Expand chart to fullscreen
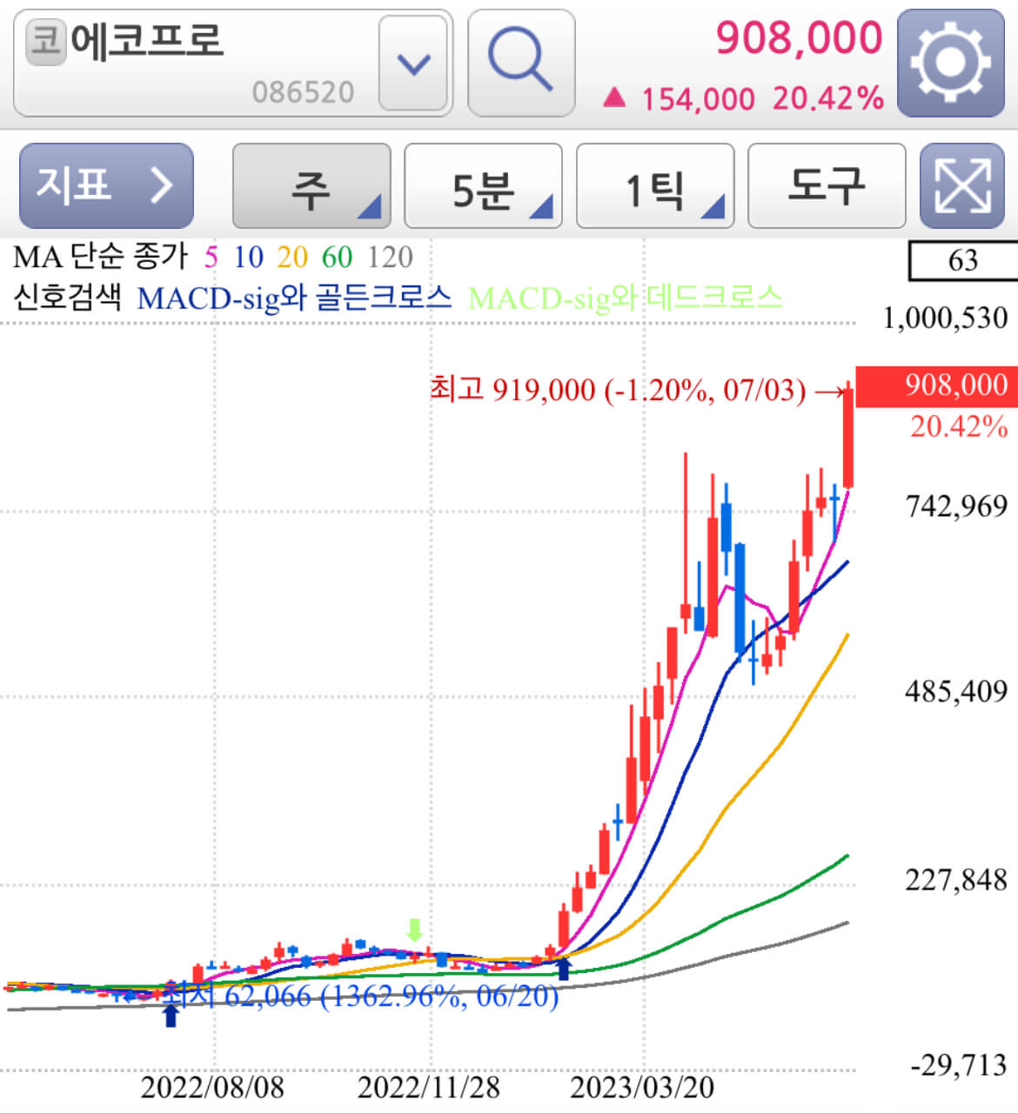The image size is (1018, 1114). pyautogui.click(x=961, y=185)
